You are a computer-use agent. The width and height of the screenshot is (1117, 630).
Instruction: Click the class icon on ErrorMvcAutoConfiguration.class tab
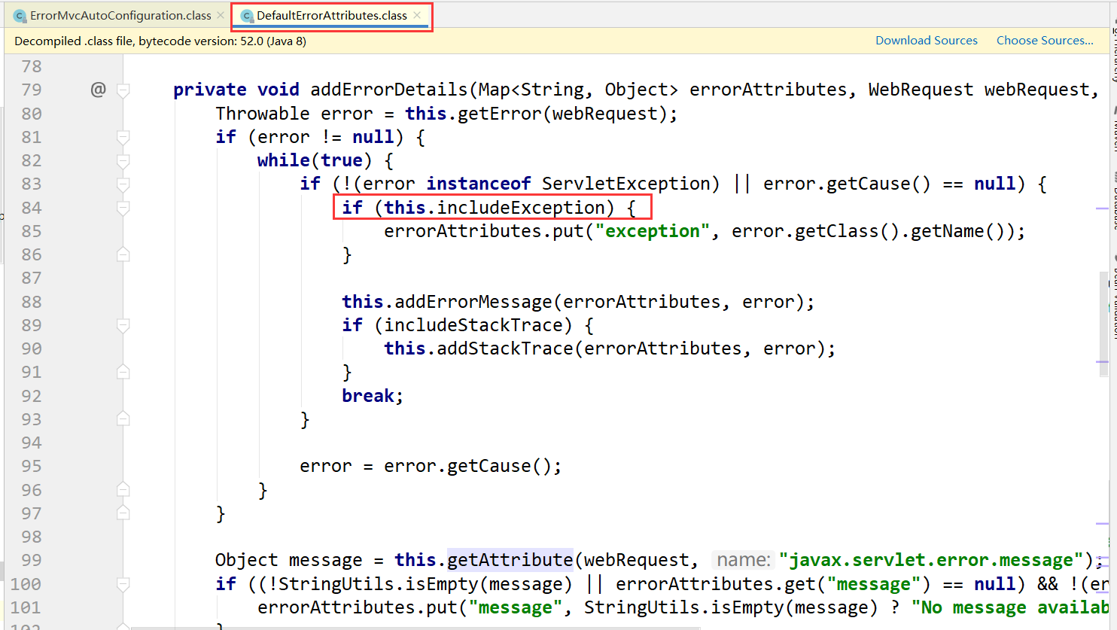click(20, 16)
